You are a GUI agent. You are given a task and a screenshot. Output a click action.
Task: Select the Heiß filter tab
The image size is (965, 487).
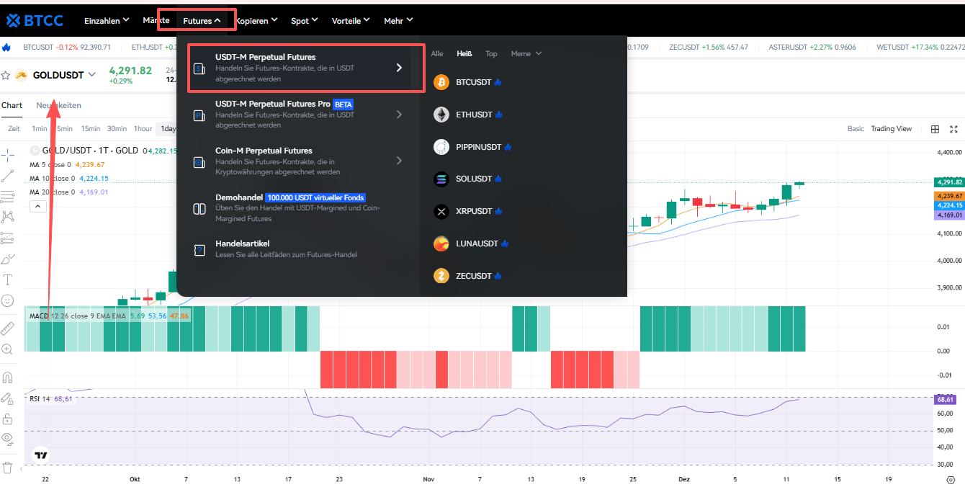(464, 54)
